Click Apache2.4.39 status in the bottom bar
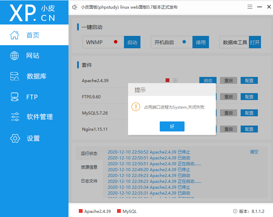 (95, 211)
